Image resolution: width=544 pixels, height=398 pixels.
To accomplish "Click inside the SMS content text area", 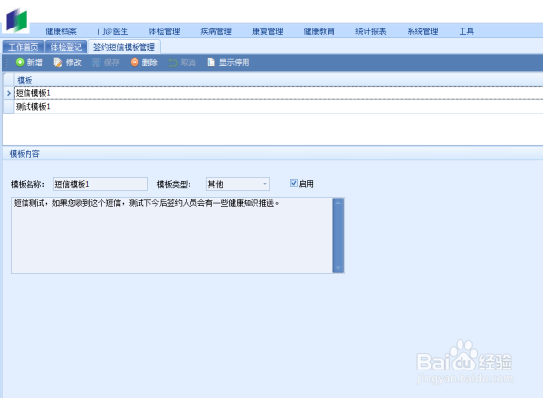I will pyautogui.click(x=172, y=236).
